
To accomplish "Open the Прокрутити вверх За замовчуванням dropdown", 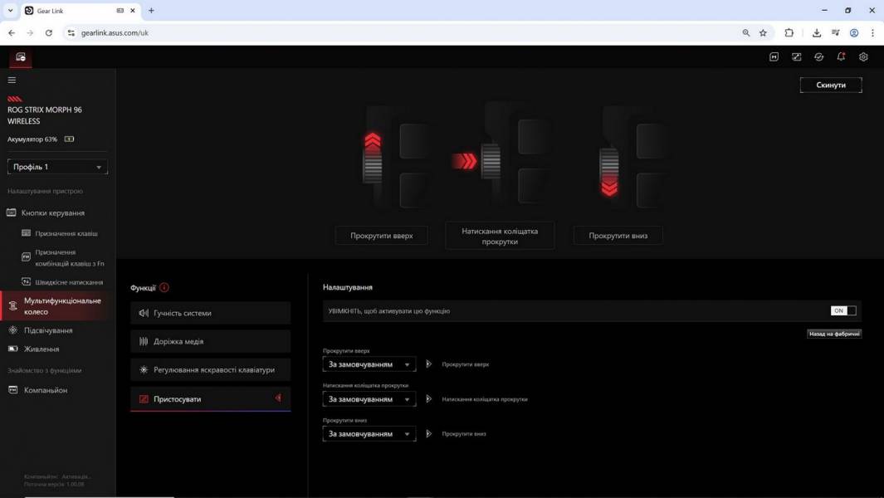I will (369, 364).
